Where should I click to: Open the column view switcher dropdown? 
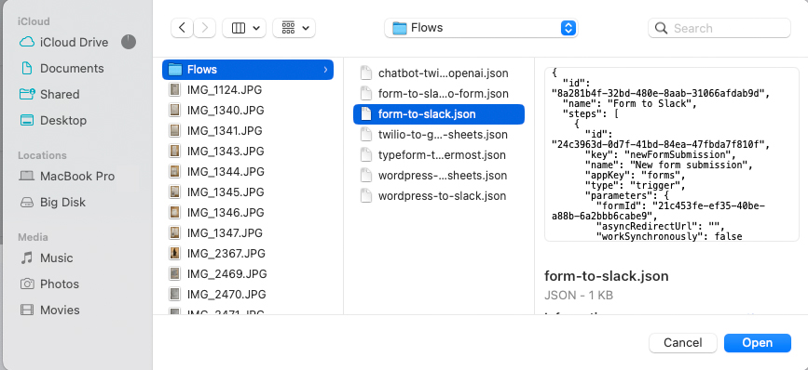[244, 28]
